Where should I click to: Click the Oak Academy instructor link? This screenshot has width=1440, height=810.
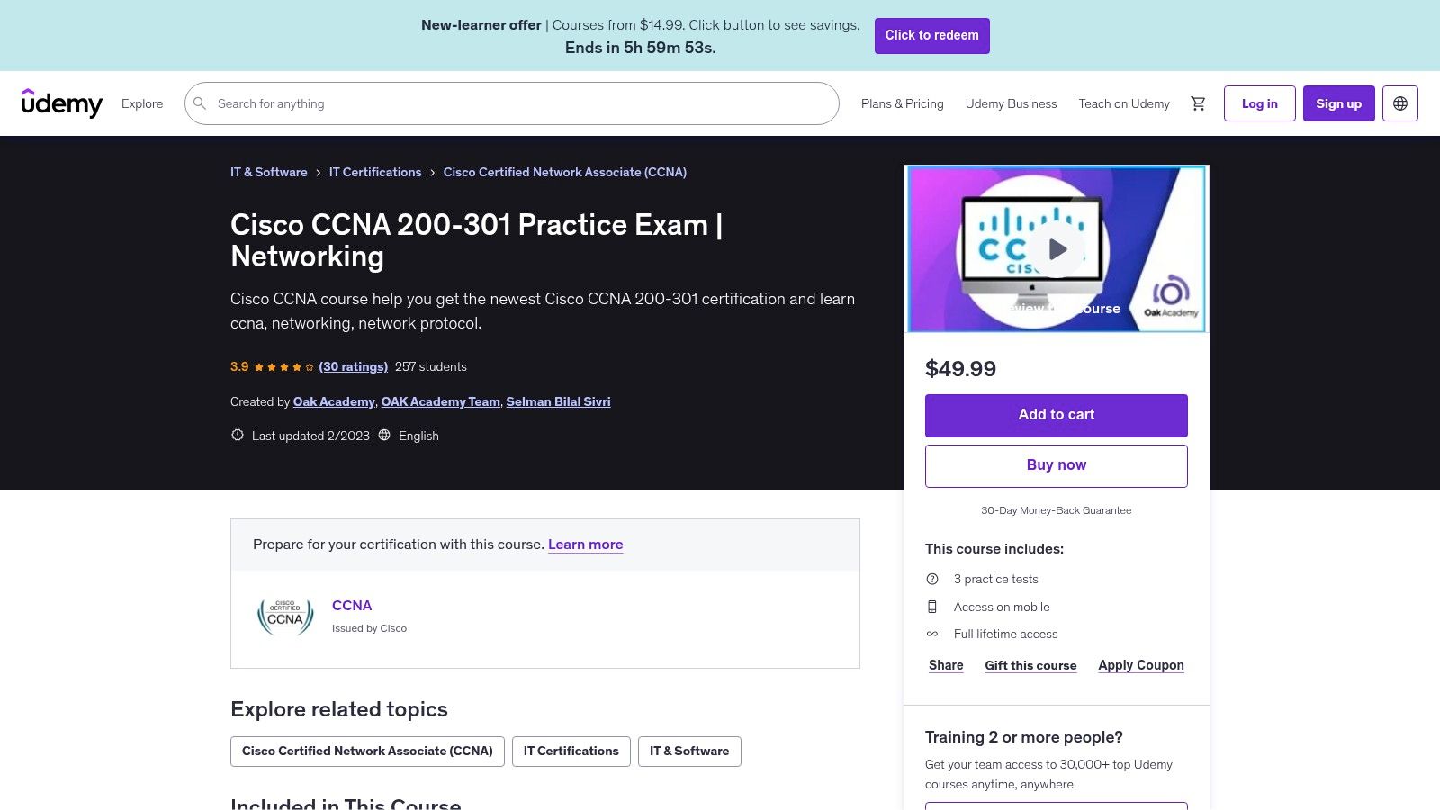tap(334, 401)
